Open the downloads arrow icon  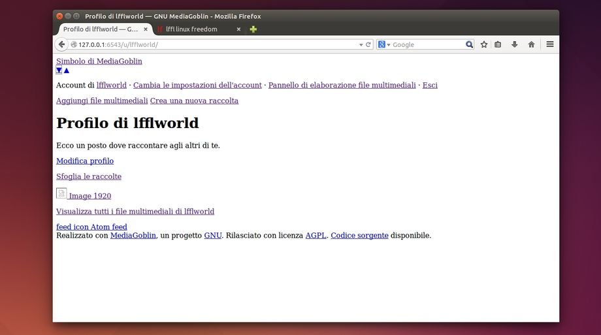[514, 44]
